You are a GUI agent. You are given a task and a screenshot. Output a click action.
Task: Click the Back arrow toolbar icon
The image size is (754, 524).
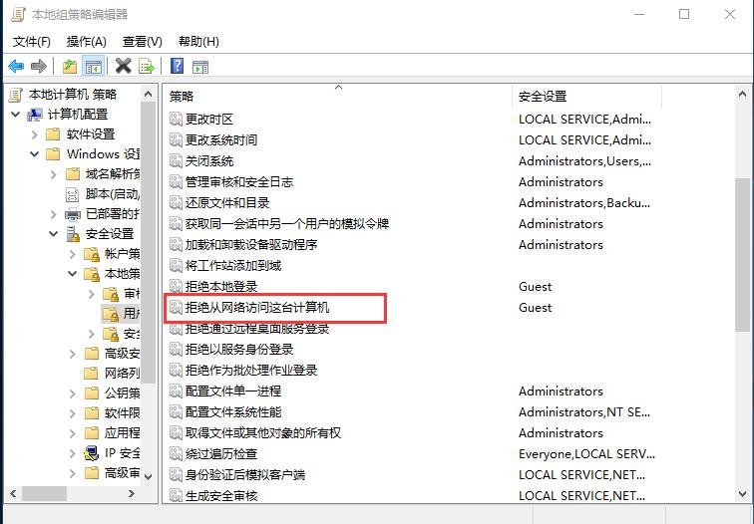click(x=16, y=66)
